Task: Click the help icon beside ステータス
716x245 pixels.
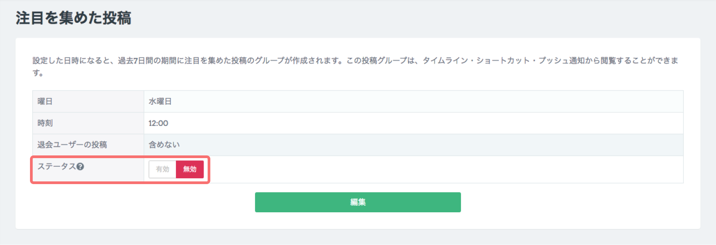Action: [x=80, y=167]
